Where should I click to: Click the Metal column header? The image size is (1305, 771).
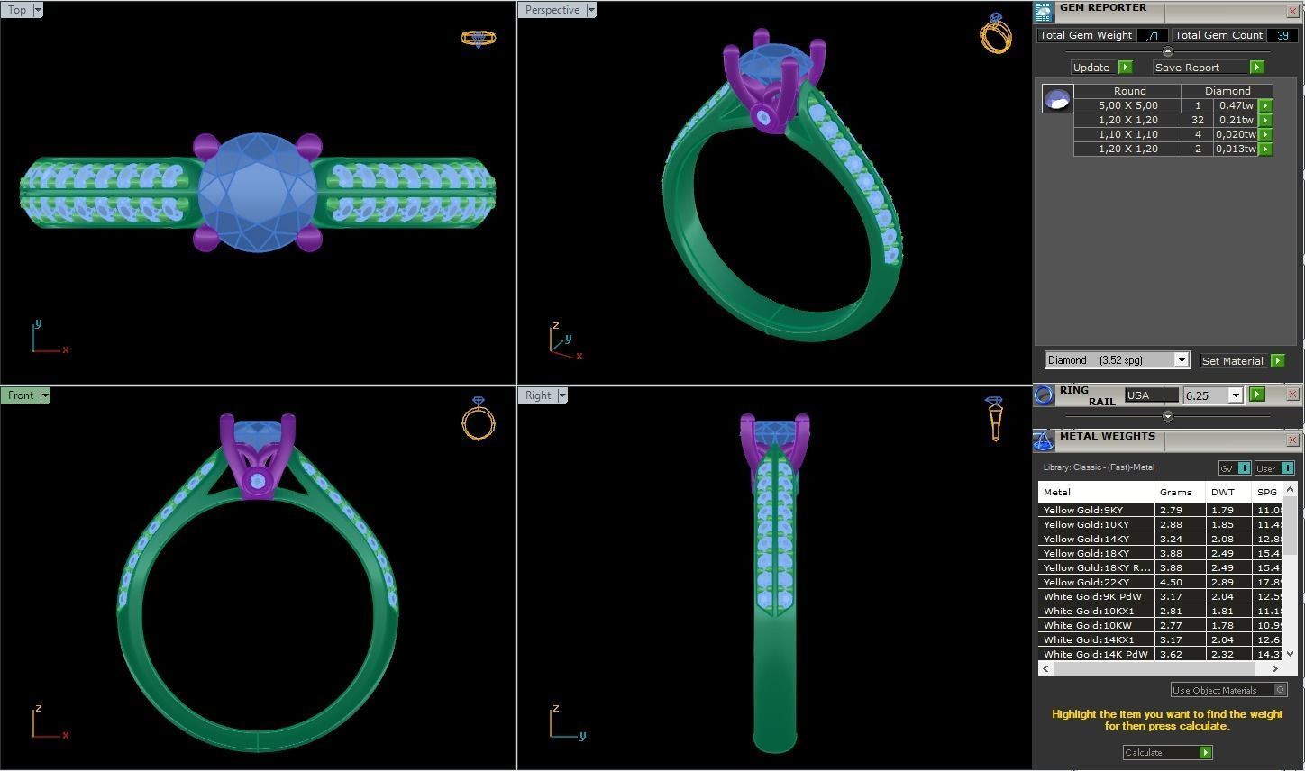tap(1096, 492)
